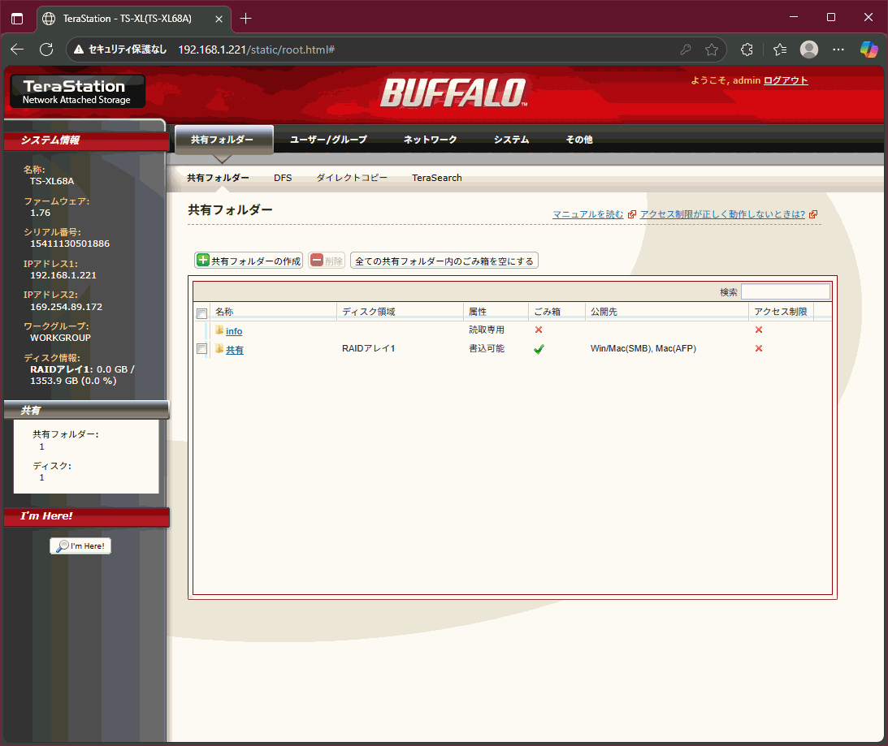Click the 書込可能 attribute cell
The width and height of the screenshot is (888, 746).
tap(487, 349)
